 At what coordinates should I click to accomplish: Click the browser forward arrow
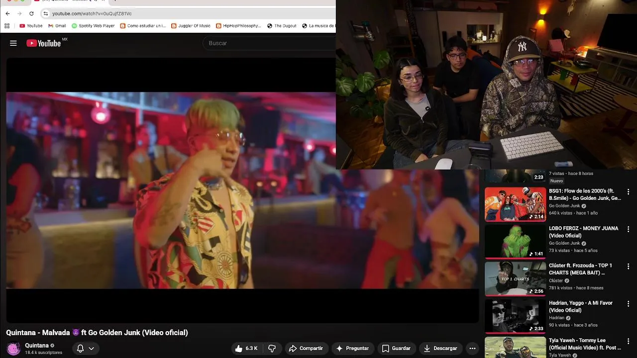[x=19, y=13]
